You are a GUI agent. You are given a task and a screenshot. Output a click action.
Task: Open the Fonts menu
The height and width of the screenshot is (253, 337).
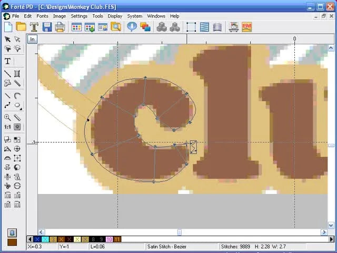point(42,16)
